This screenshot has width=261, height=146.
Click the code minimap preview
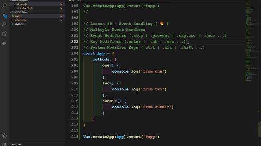coord(251,41)
